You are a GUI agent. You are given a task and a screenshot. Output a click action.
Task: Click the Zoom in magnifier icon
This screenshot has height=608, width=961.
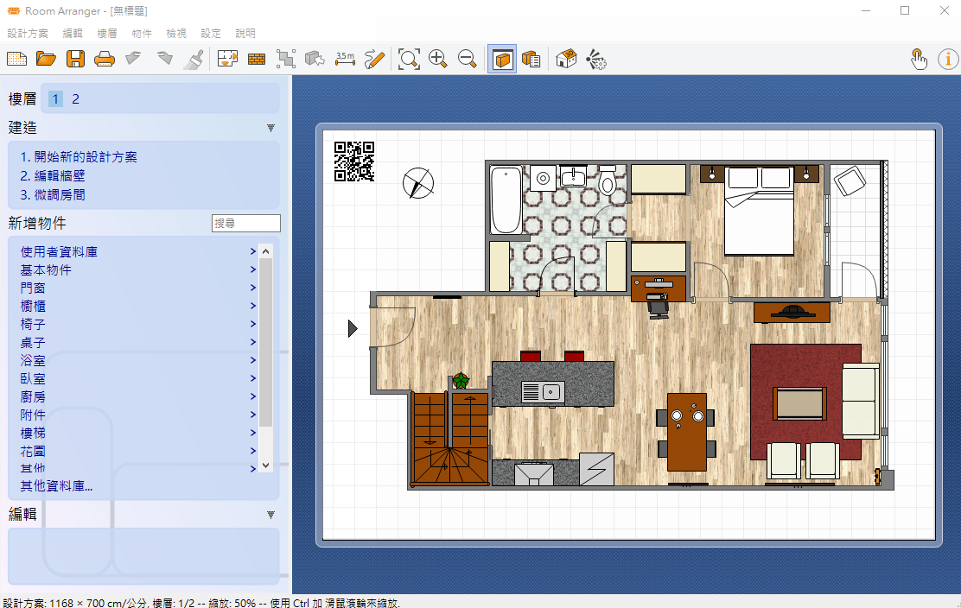coord(438,59)
